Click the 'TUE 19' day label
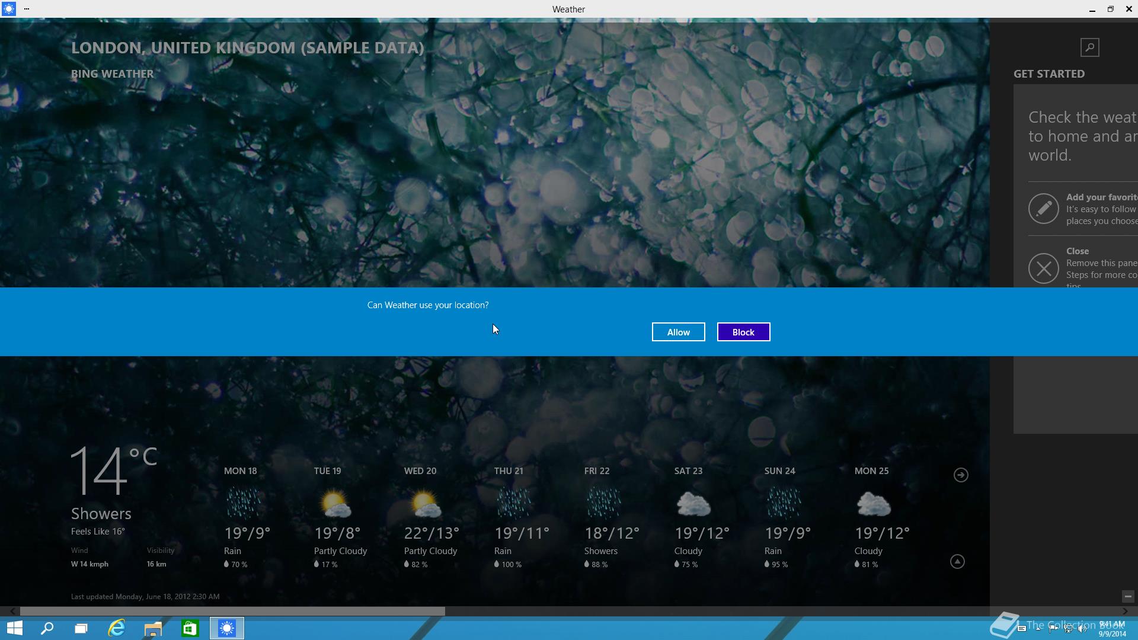1138x640 pixels. click(327, 471)
